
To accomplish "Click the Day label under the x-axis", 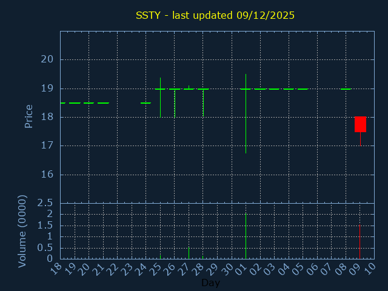I will click(210, 283).
